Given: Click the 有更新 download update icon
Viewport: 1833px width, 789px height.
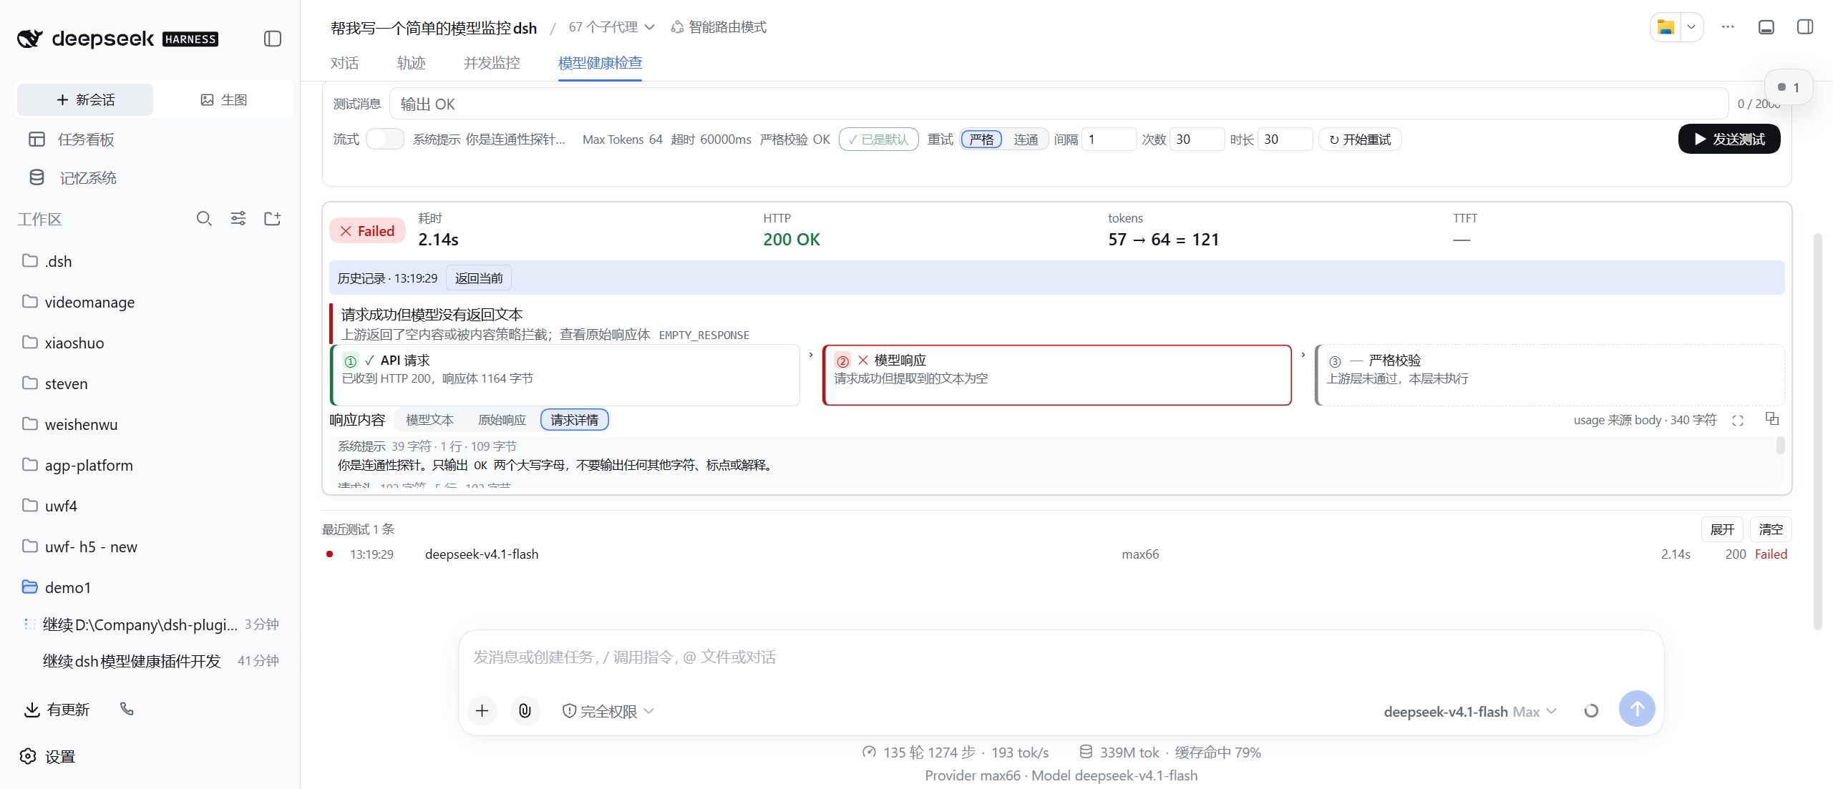Looking at the screenshot, I should click(31, 710).
